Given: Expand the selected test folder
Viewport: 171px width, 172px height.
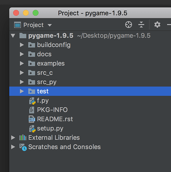Looking at the screenshot, I should click(x=22, y=91).
